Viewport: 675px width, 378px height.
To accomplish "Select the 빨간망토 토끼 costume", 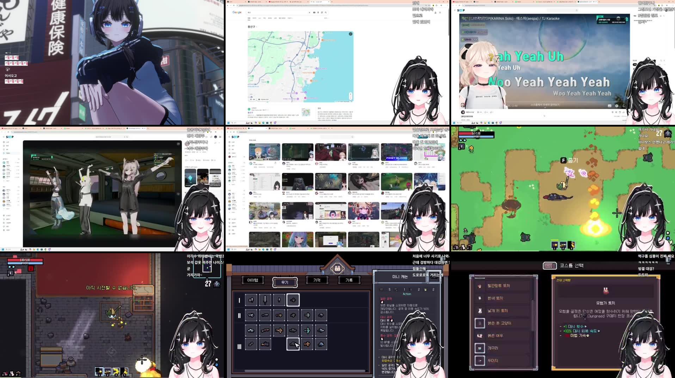I will 503,286.
